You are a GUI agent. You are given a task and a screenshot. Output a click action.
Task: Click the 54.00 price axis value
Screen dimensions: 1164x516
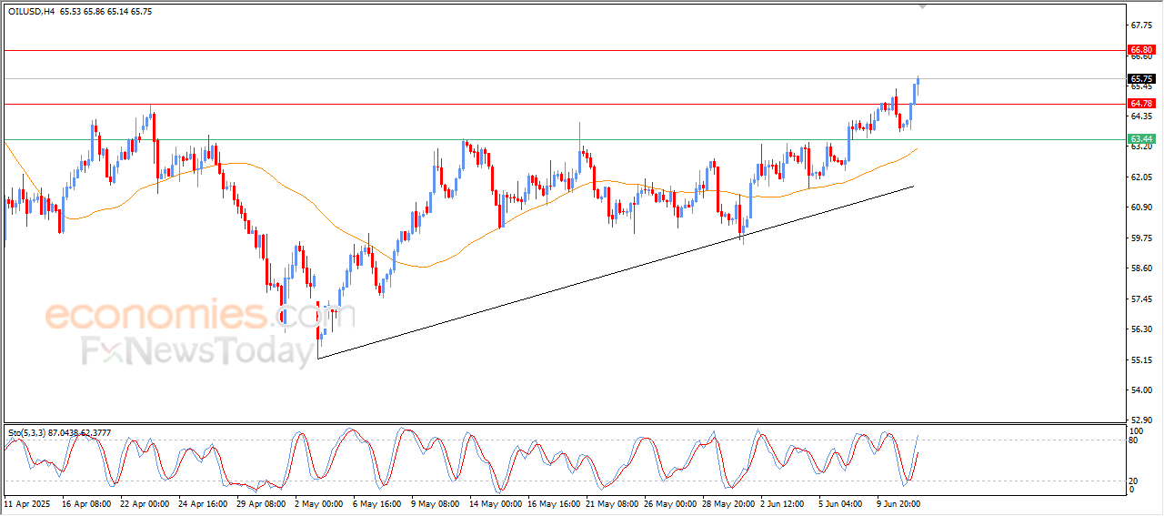(x=1141, y=390)
